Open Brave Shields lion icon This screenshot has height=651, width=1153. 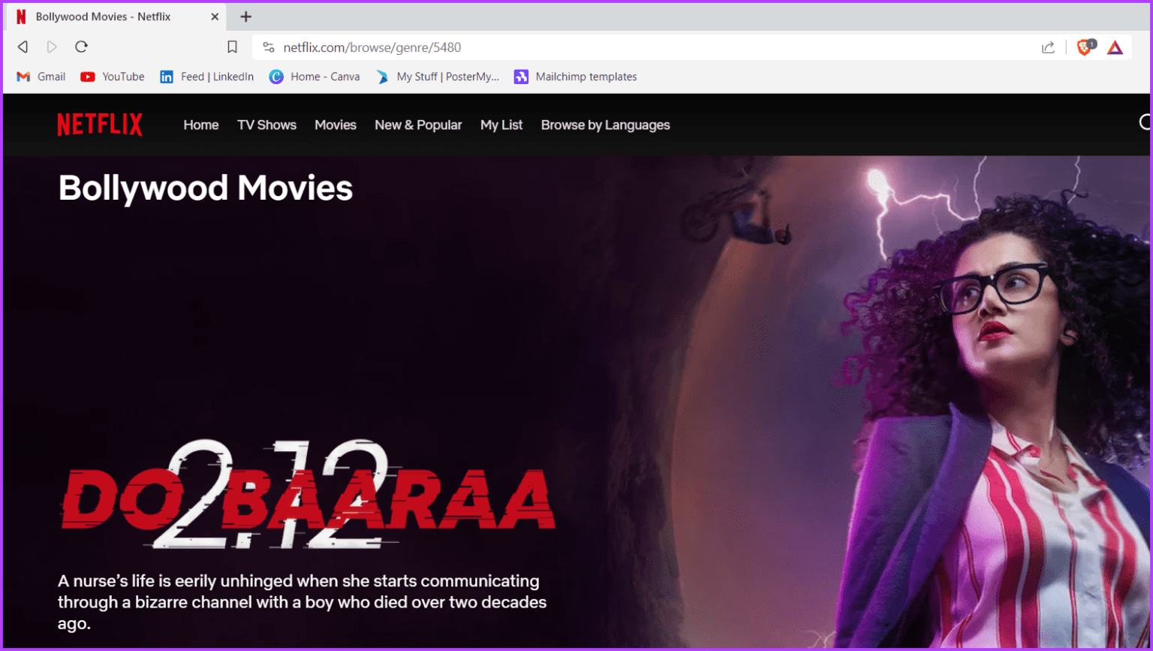pos(1085,47)
